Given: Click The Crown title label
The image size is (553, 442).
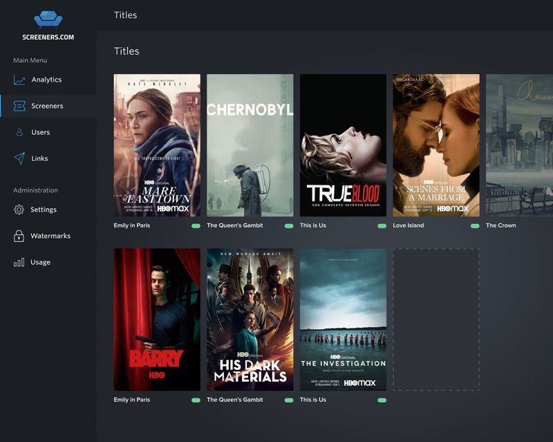Looking at the screenshot, I should click(500, 225).
